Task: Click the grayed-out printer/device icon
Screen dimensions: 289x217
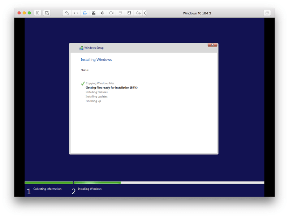Action: tap(120, 13)
